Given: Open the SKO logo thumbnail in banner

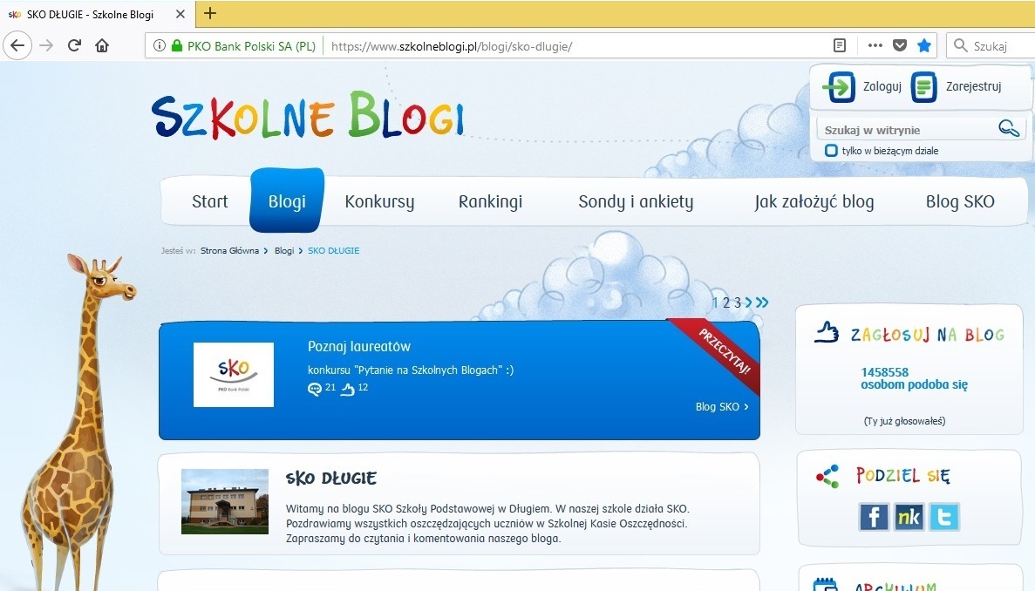Looking at the screenshot, I should pos(234,375).
